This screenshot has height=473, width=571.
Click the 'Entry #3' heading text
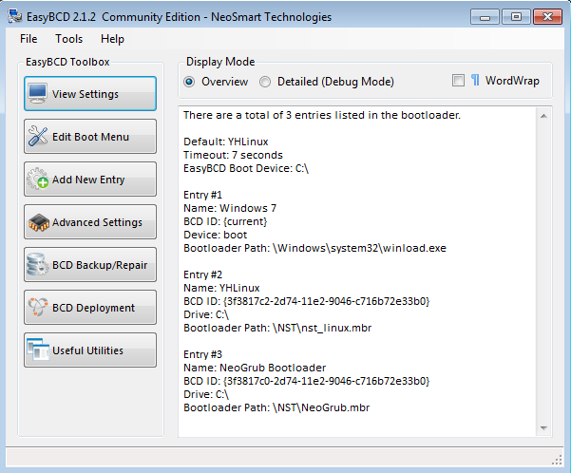click(202, 354)
